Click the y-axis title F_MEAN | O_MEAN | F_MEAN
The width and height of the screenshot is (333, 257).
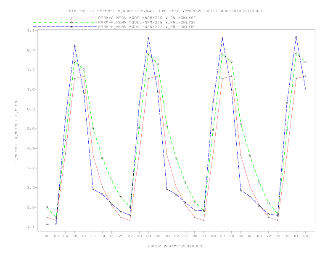tap(16, 132)
